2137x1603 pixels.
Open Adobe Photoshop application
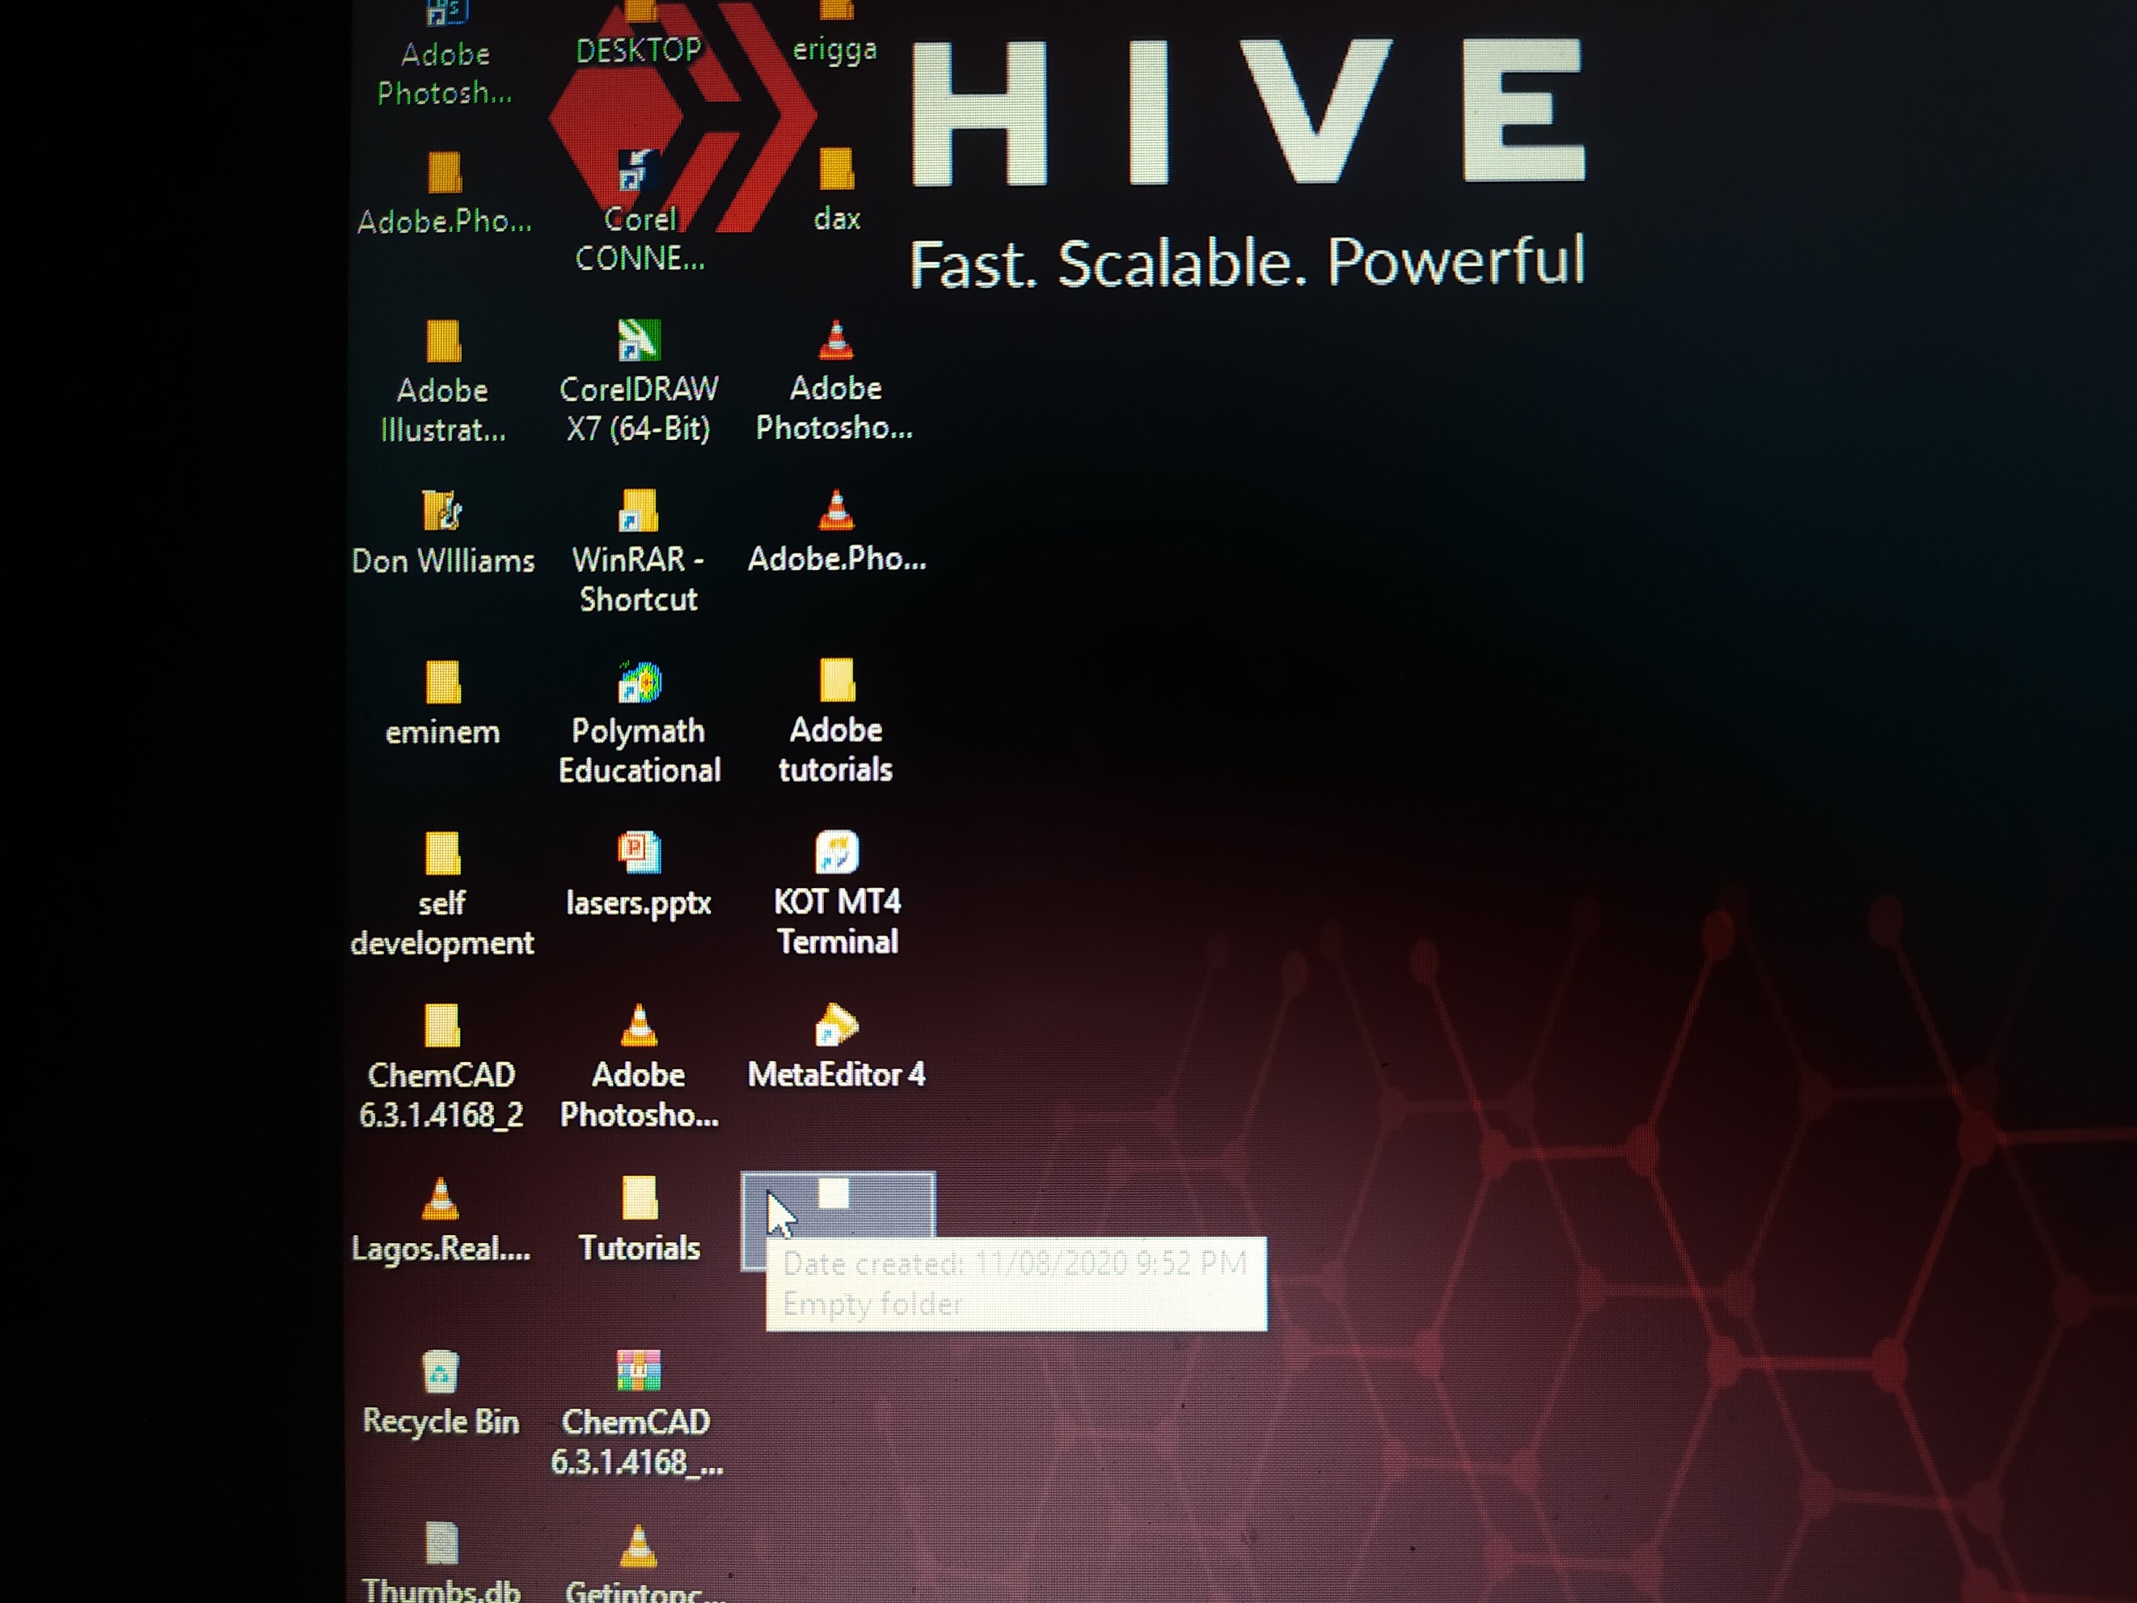pyautogui.click(x=444, y=34)
